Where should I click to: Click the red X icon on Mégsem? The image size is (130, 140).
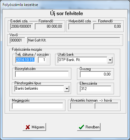(28, 127)
